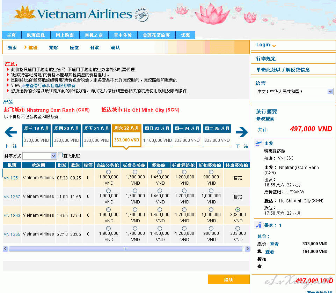Open flight VN 1363 details link
Image resolution: width=336 pixels, height=293 pixels.
(x=12, y=215)
